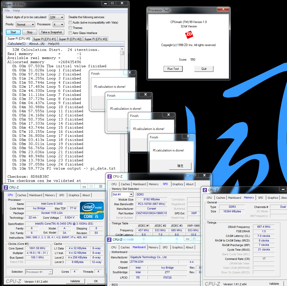Click the Part Number field CMZ16GX3M2A1866C10
Screen dimensions: 287x286
pos(152,213)
